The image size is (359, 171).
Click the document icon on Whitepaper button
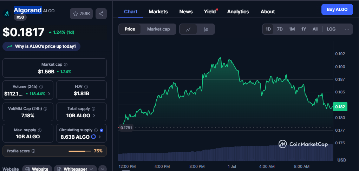[59, 169]
